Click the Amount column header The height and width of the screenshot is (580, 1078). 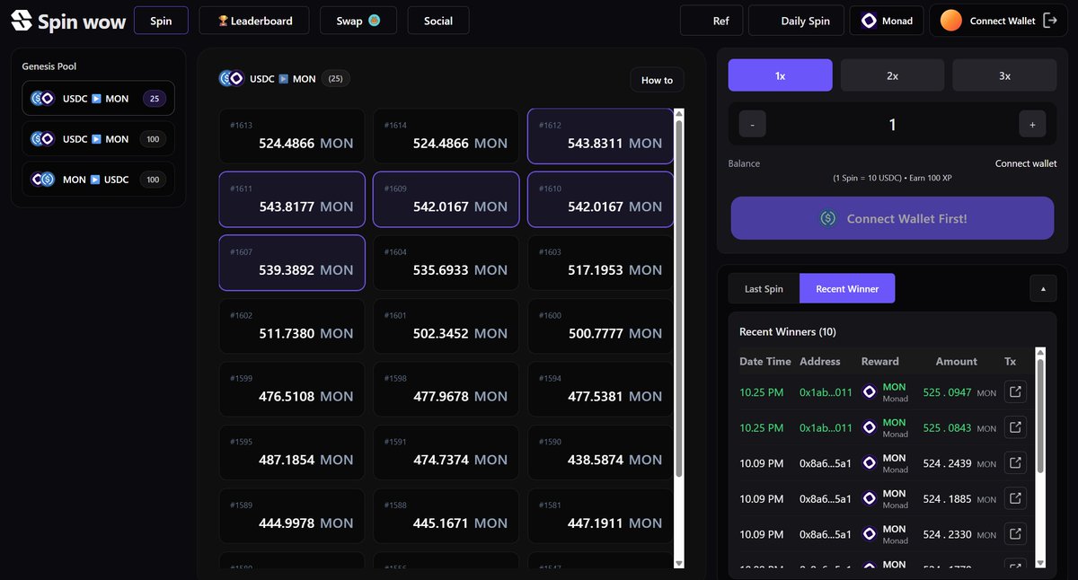coord(957,361)
